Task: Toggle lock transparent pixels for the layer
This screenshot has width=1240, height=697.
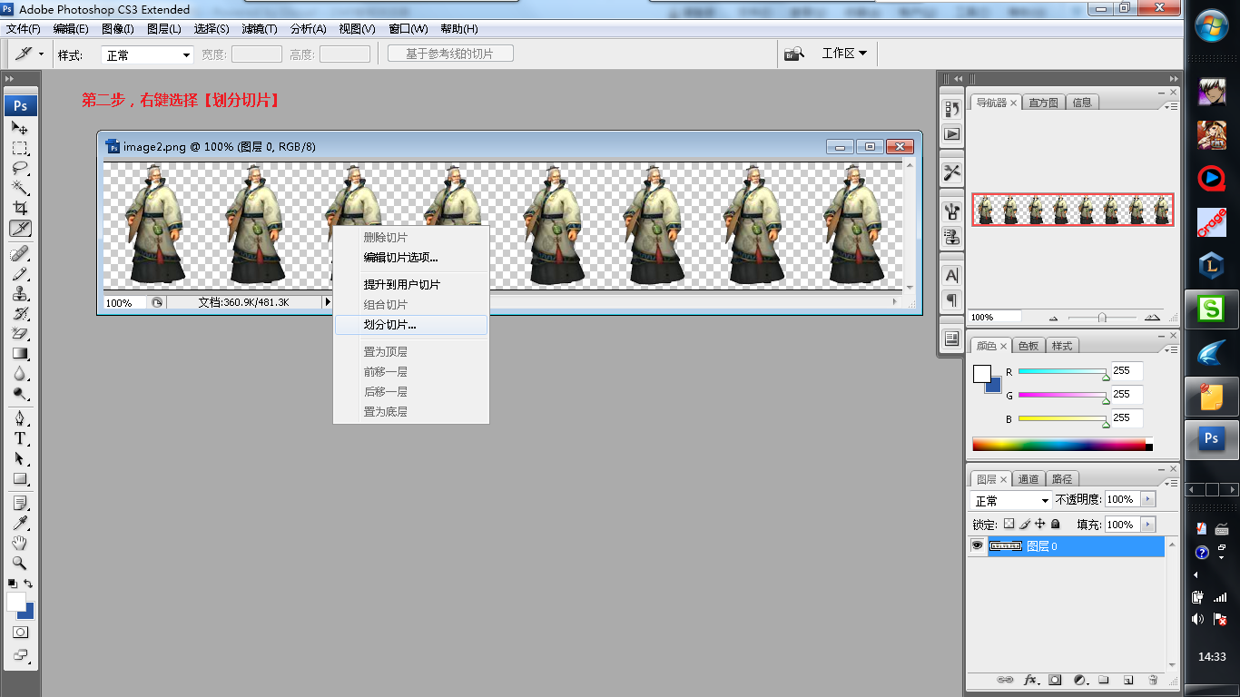Action: coord(1009,525)
